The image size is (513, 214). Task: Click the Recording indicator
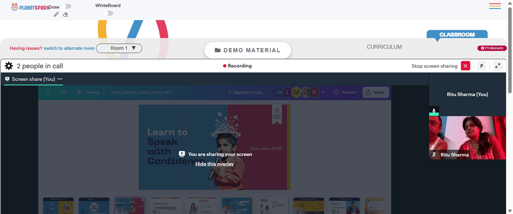coord(237,66)
